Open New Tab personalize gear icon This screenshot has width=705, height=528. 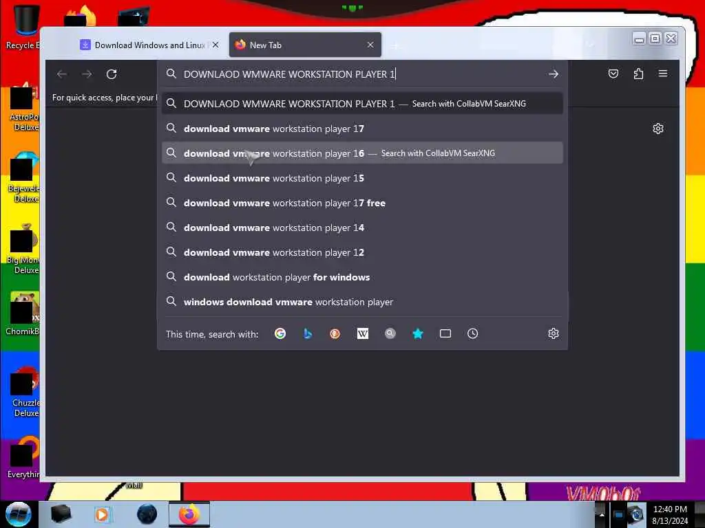658,129
